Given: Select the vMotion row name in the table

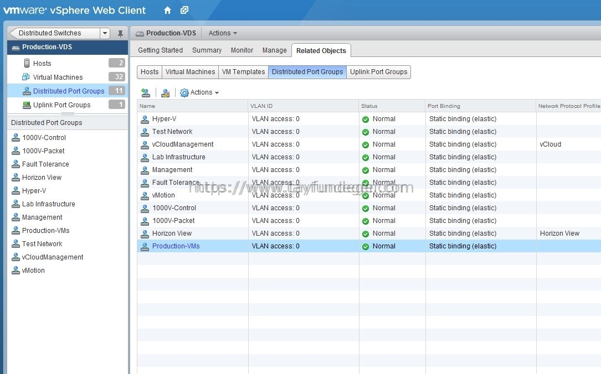Looking at the screenshot, I should (163, 195).
